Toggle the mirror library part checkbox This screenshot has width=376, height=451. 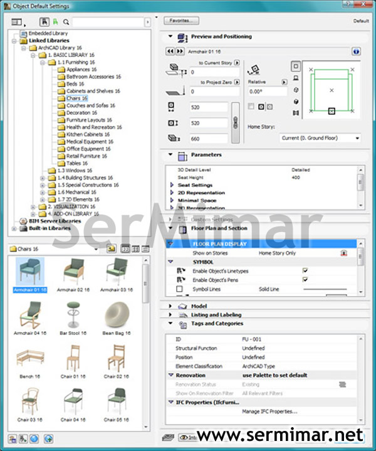251,107
